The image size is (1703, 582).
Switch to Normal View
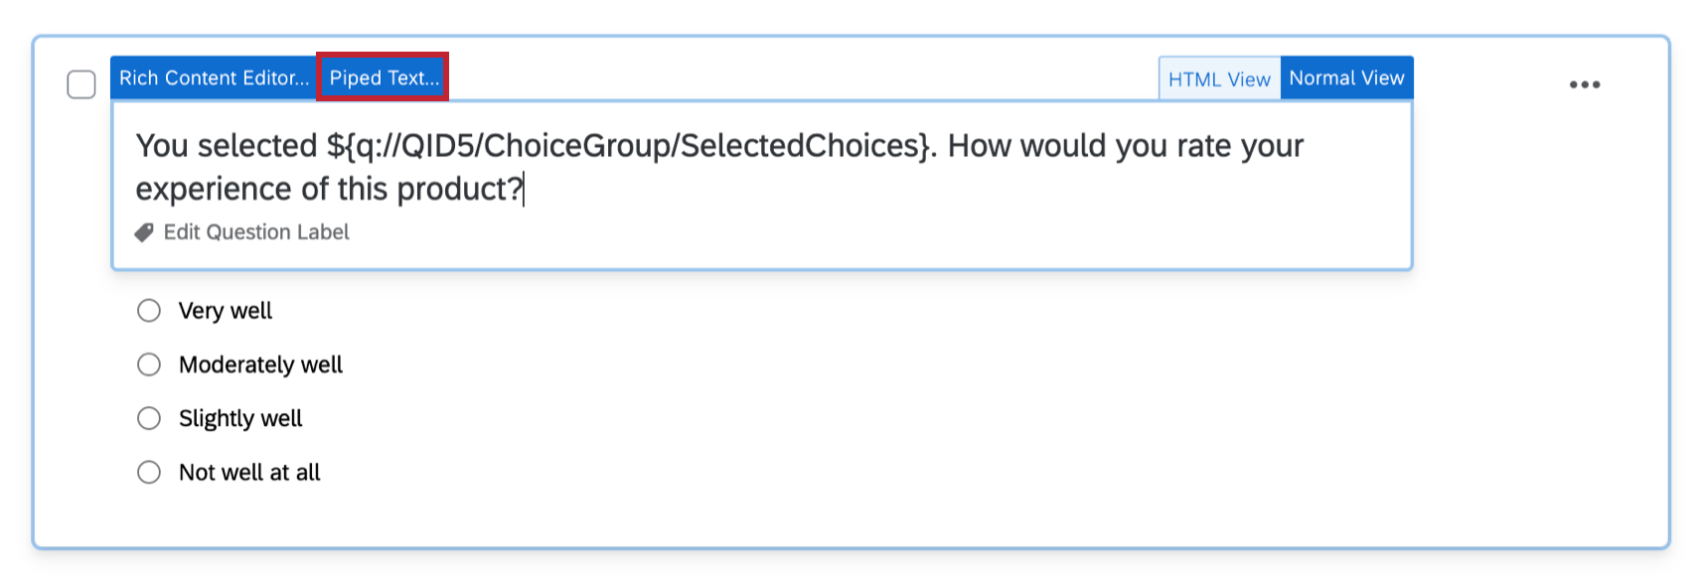tap(1346, 77)
